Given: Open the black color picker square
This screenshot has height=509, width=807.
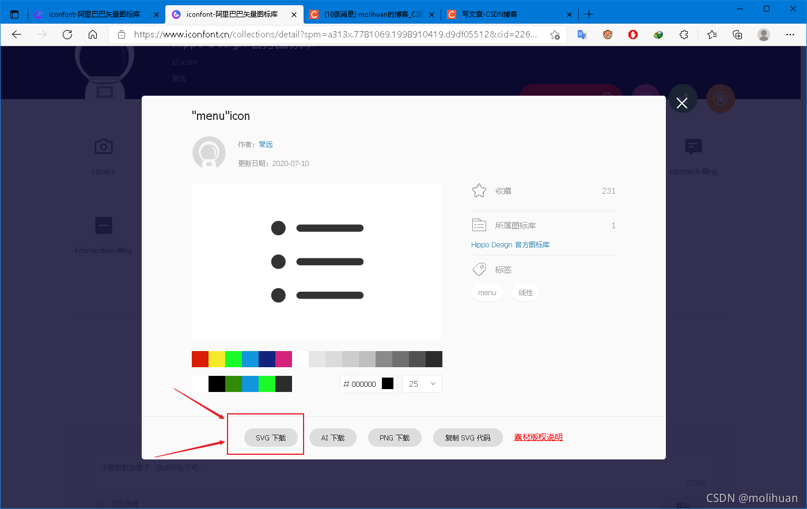Looking at the screenshot, I should 388,383.
